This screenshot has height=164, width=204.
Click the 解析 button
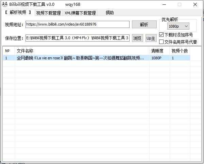[x=144, y=24]
